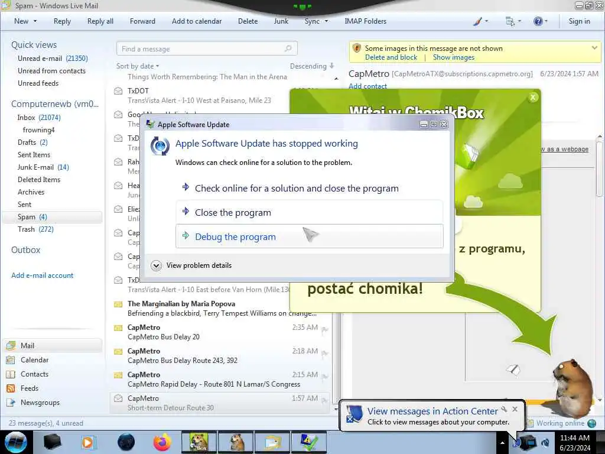Open Junk E-mail folder

coord(43,167)
